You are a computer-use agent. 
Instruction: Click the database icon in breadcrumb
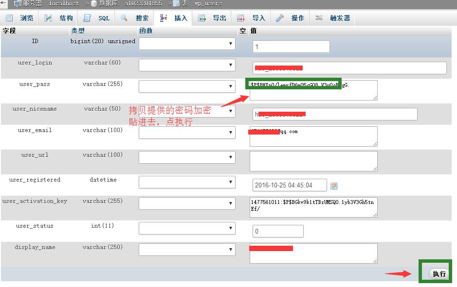point(94,3)
